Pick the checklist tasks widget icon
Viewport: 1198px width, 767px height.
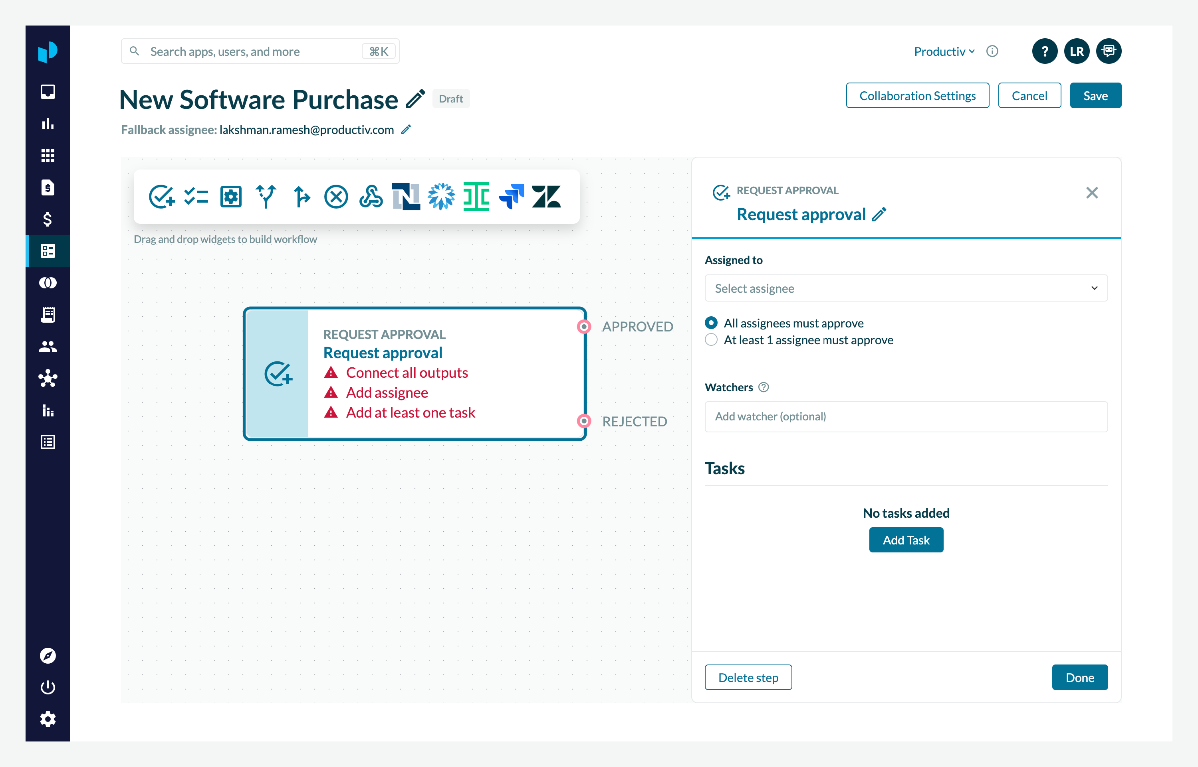pyautogui.click(x=196, y=196)
